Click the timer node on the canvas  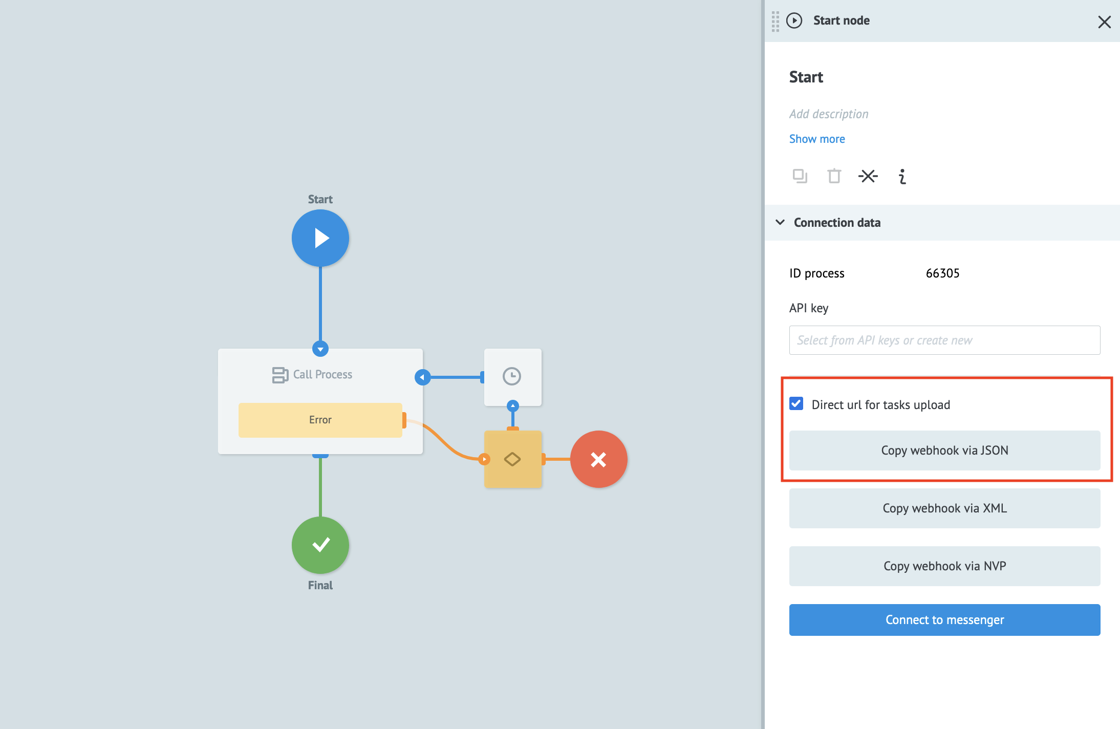512,377
